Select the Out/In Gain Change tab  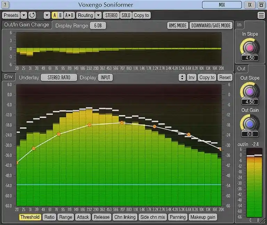click(26, 25)
